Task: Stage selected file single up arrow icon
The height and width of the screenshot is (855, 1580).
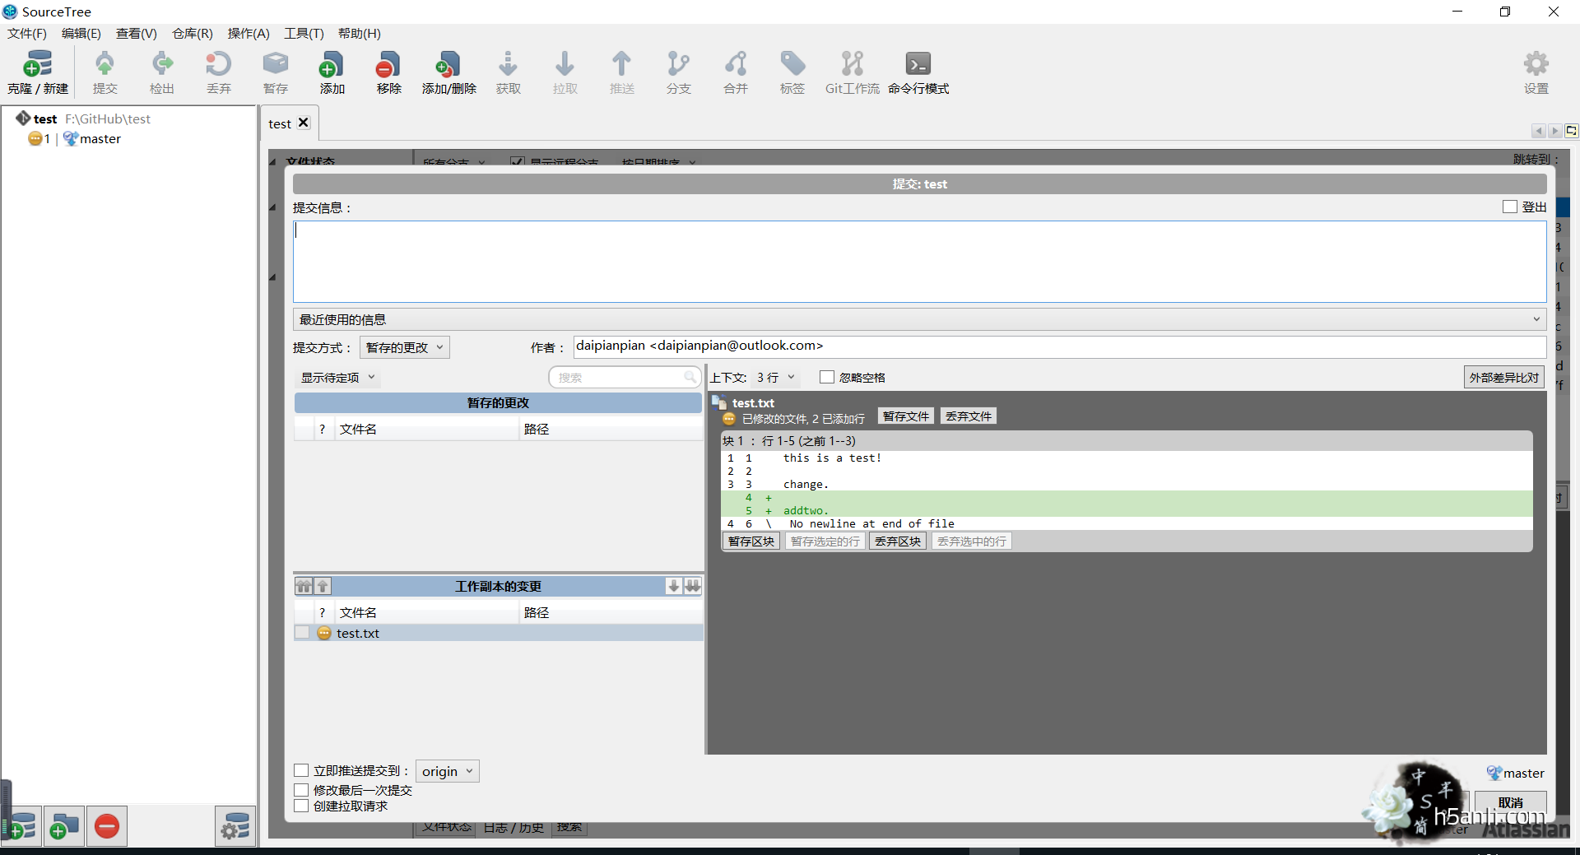Action: (x=323, y=586)
